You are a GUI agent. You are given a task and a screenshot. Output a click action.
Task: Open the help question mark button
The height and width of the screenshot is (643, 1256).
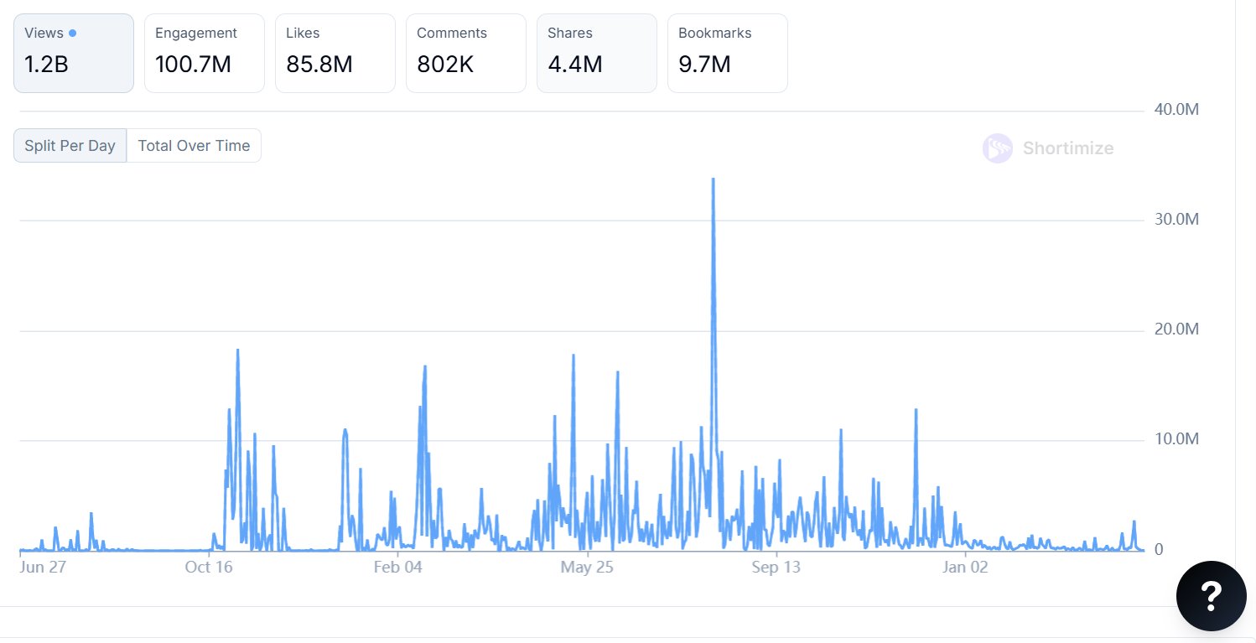click(x=1209, y=595)
